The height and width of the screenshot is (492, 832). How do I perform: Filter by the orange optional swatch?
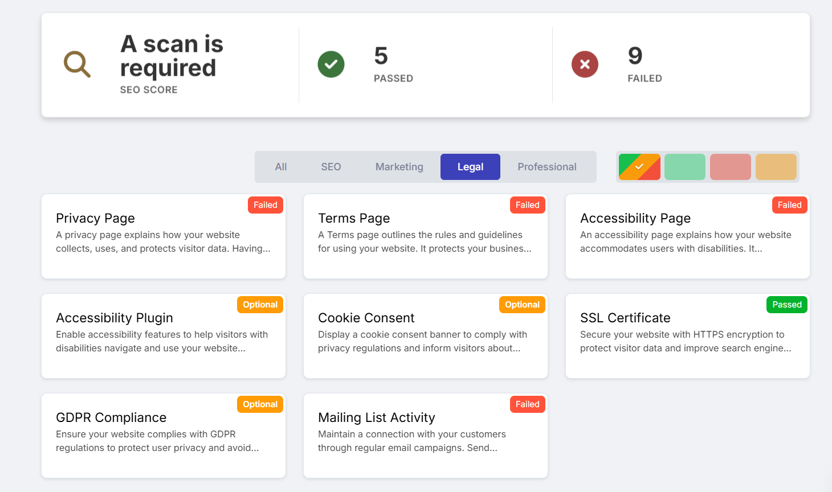point(776,167)
